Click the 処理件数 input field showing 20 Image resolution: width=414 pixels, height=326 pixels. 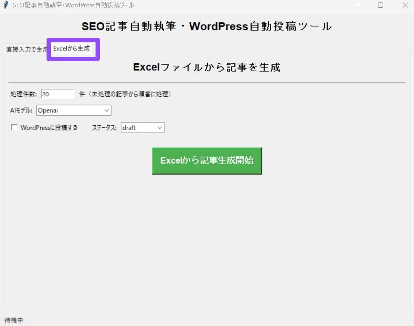pyautogui.click(x=58, y=94)
